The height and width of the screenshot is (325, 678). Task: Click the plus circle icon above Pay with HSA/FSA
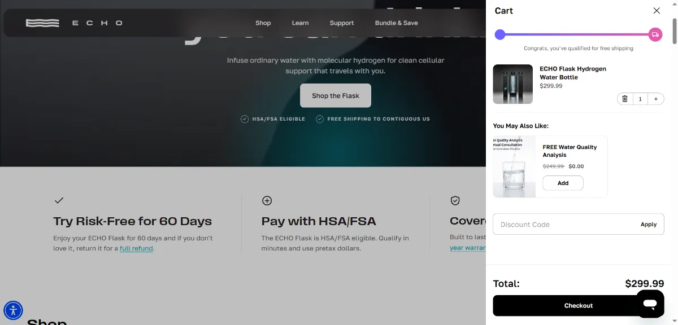pos(267,200)
